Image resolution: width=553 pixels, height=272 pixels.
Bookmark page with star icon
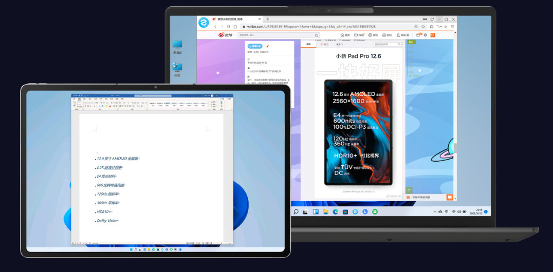pos(423,26)
